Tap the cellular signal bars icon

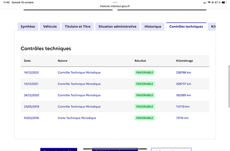click(x=205, y=3)
